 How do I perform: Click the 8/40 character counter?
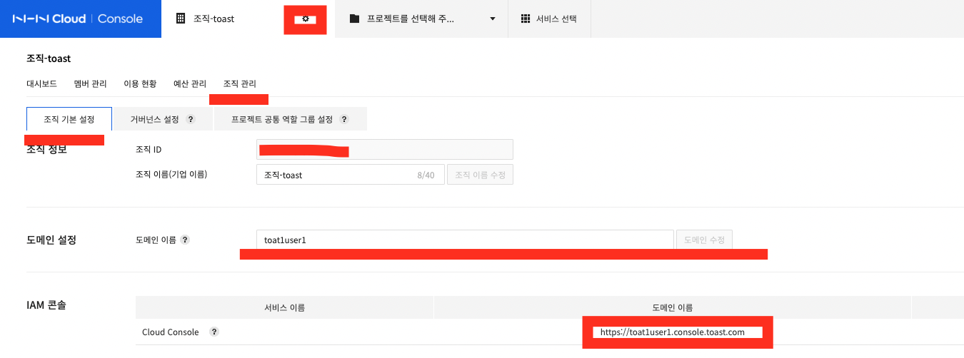click(x=426, y=175)
